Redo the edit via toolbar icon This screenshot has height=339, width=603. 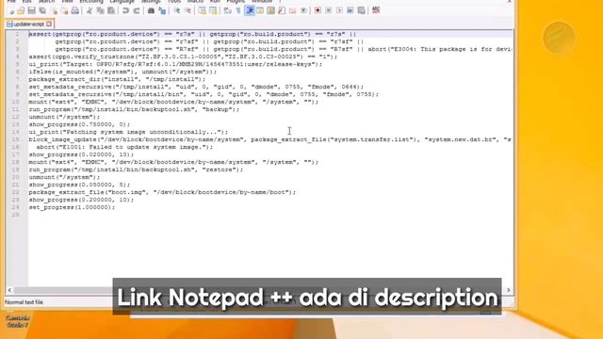tap(136, 10)
